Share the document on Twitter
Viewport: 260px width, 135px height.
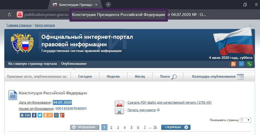[40, 115]
